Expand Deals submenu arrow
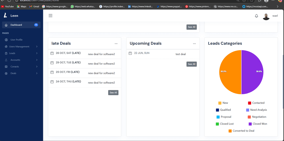Screen dimensions: 284x141 (37, 73)
